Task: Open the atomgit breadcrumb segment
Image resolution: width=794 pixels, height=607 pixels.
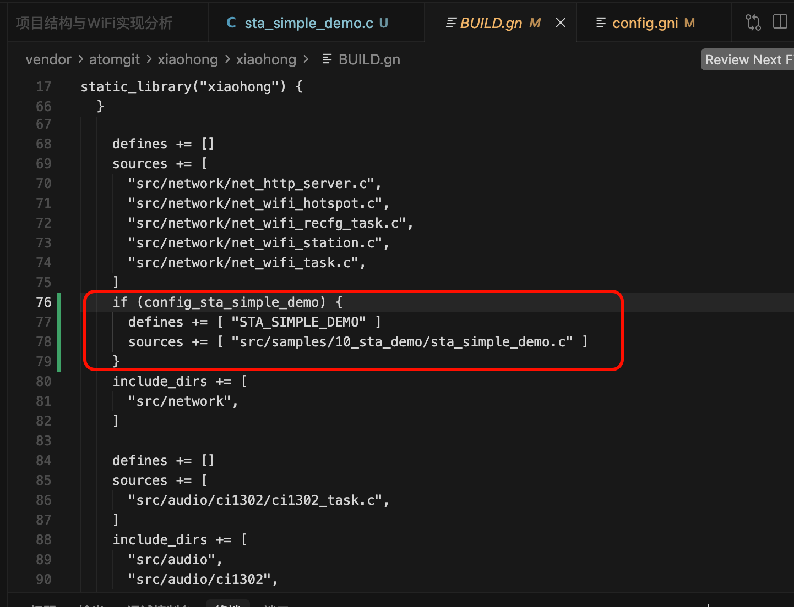Action: click(115, 59)
